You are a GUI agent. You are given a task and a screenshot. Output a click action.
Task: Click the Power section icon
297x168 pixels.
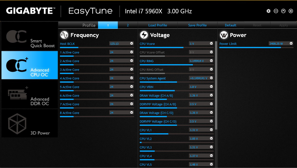click(x=224, y=35)
